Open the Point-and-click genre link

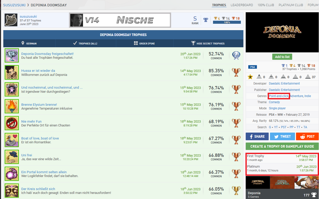[x=279, y=96]
